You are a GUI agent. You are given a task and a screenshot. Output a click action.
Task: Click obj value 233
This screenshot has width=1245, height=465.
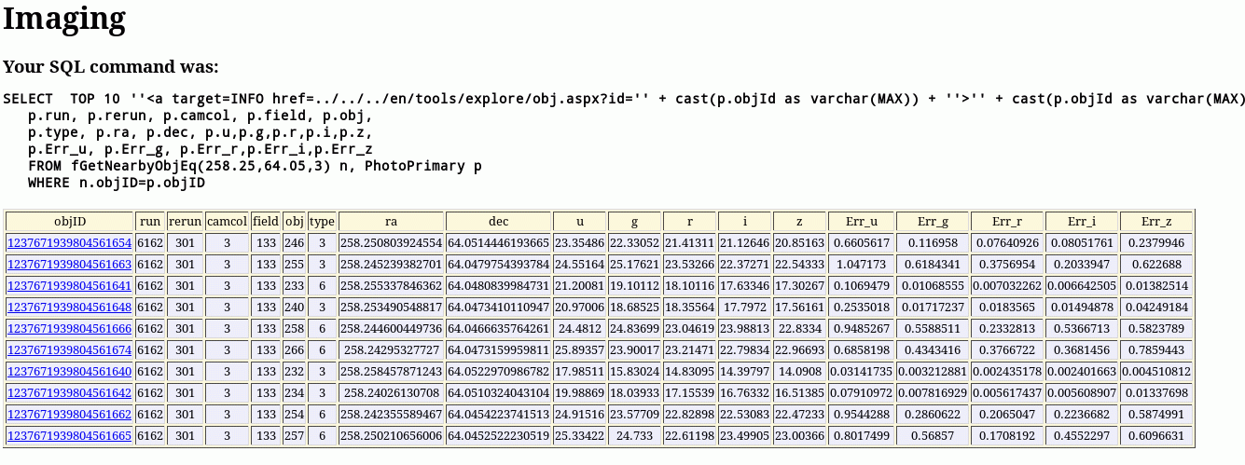click(x=295, y=285)
